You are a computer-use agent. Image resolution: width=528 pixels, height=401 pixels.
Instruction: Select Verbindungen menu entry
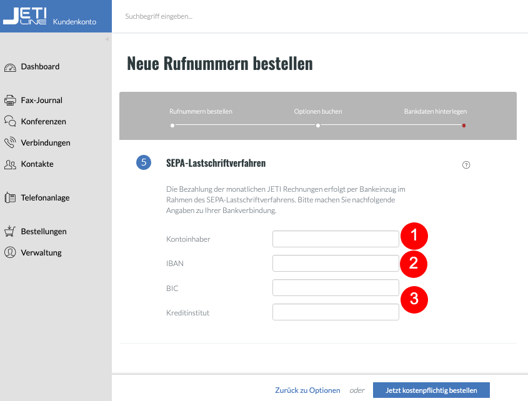[x=46, y=143]
